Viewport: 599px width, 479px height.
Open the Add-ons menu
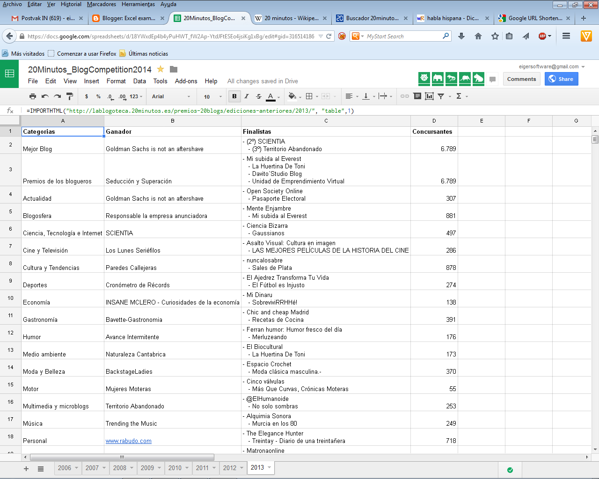click(x=186, y=81)
